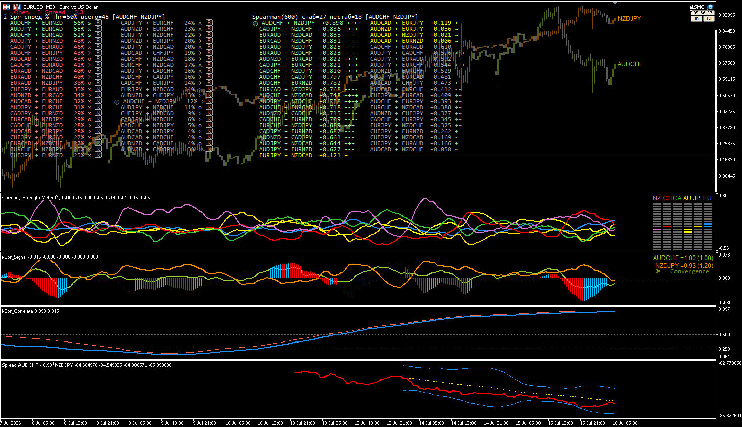
Task: Click the 0.92895 price scale value
Action: (728, 15)
